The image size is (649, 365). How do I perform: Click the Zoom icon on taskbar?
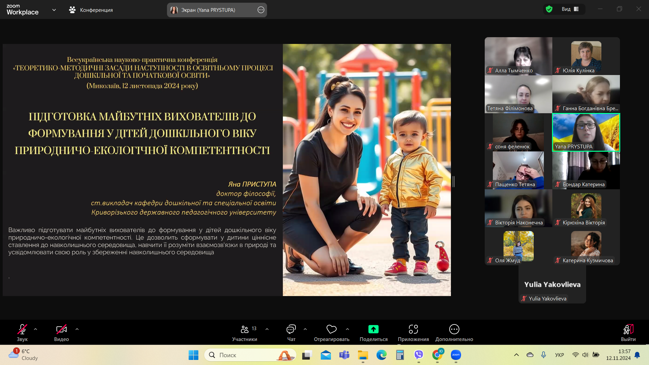point(456,355)
